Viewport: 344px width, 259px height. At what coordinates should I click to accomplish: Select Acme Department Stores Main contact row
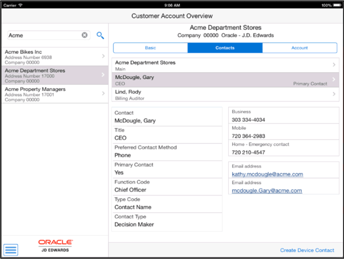point(225,65)
